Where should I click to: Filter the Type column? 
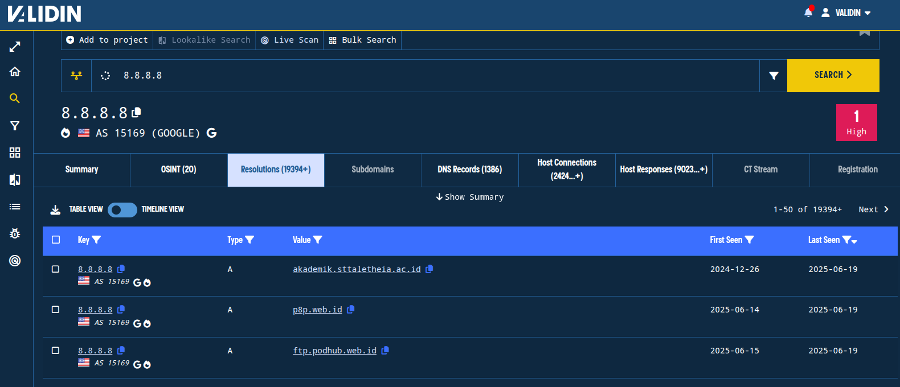click(249, 240)
